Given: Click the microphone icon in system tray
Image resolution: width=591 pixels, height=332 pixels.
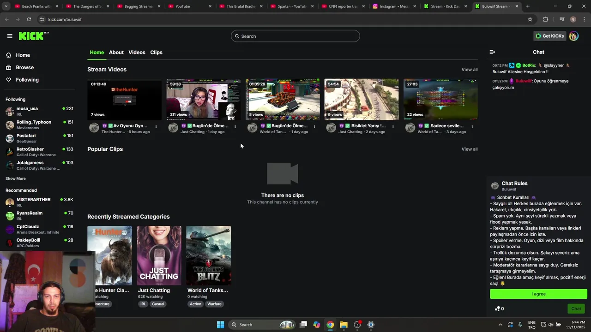Looking at the screenshot, I should 520,325.
